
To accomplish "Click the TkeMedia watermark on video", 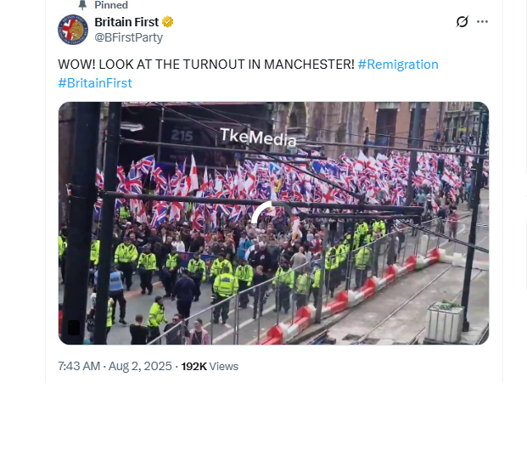I will (259, 138).
